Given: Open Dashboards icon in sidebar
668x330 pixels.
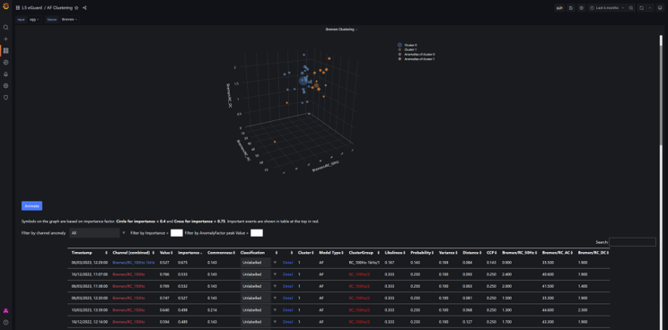Looking at the screenshot, I should click(x=5, y=50).
